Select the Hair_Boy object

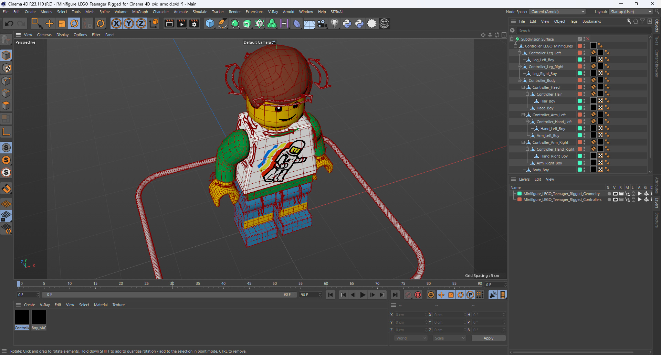(547, 101)
